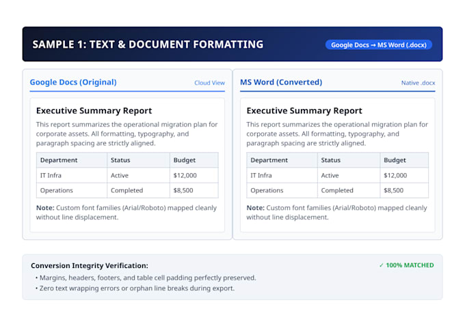
Task: Select "Executive Summary Report" heading in MS Word panel
Action: point(304,110)
